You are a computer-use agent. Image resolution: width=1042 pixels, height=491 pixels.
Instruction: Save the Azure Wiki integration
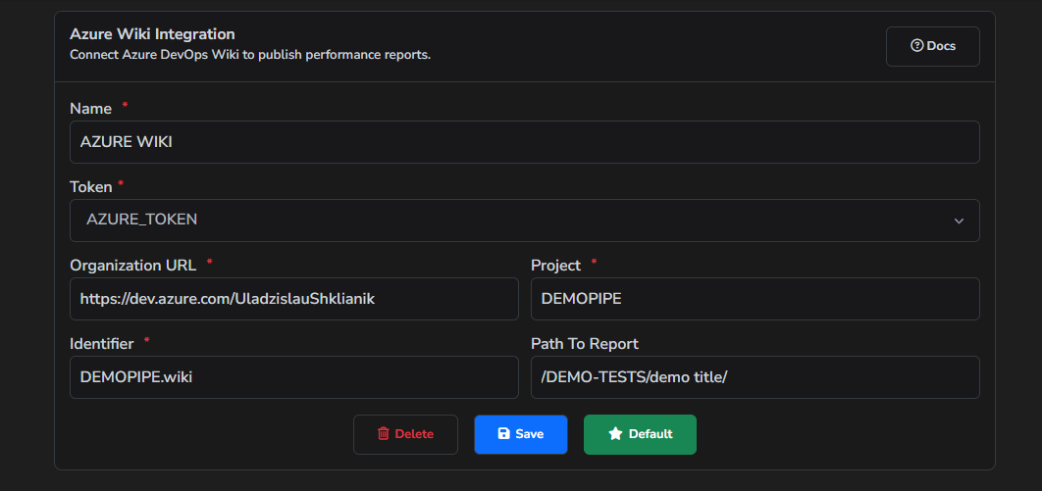pyautogui.click(x=521, y=434)
